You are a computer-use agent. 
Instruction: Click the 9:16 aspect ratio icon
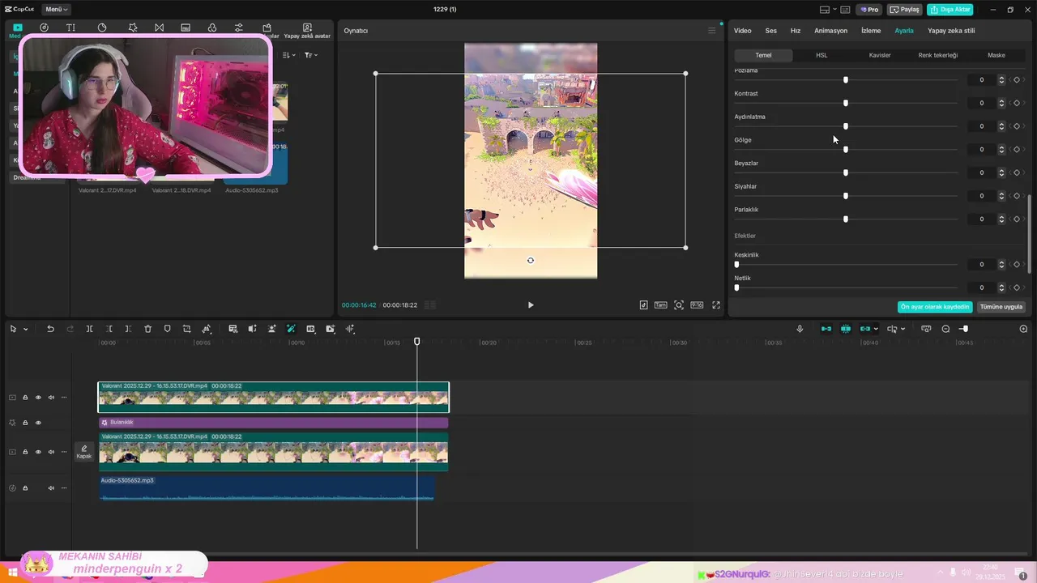(x=697, y=305)
